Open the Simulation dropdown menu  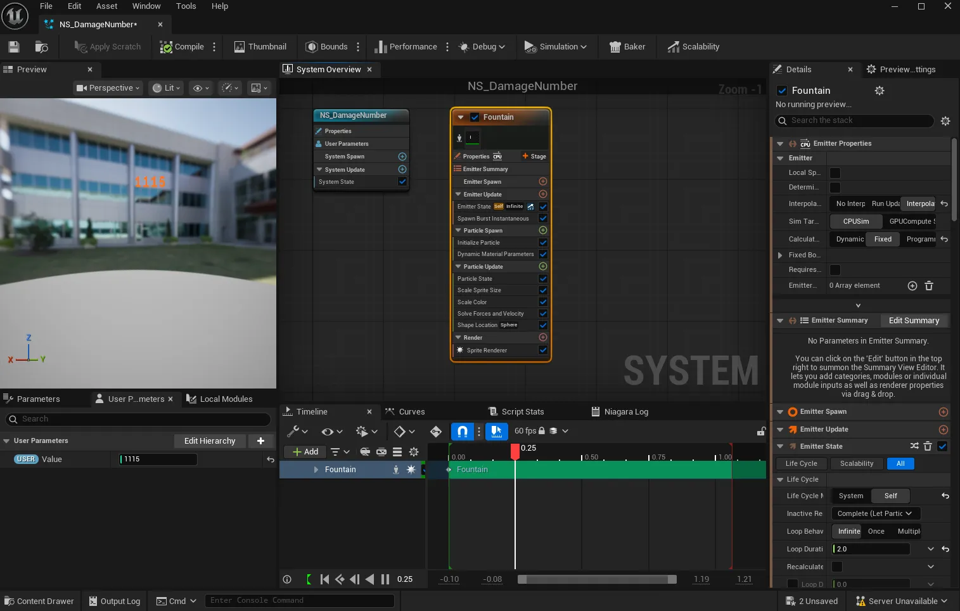pos(556,47)
